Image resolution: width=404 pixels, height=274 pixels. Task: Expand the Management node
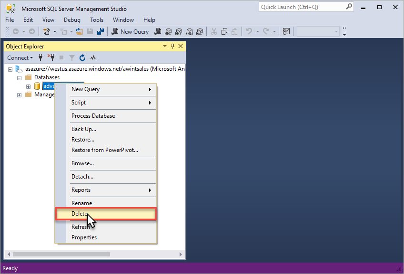tap(19, 94)
